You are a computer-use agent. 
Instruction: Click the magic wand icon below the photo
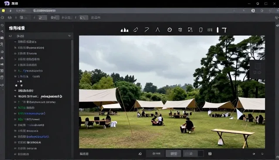(x=140, y=153)
